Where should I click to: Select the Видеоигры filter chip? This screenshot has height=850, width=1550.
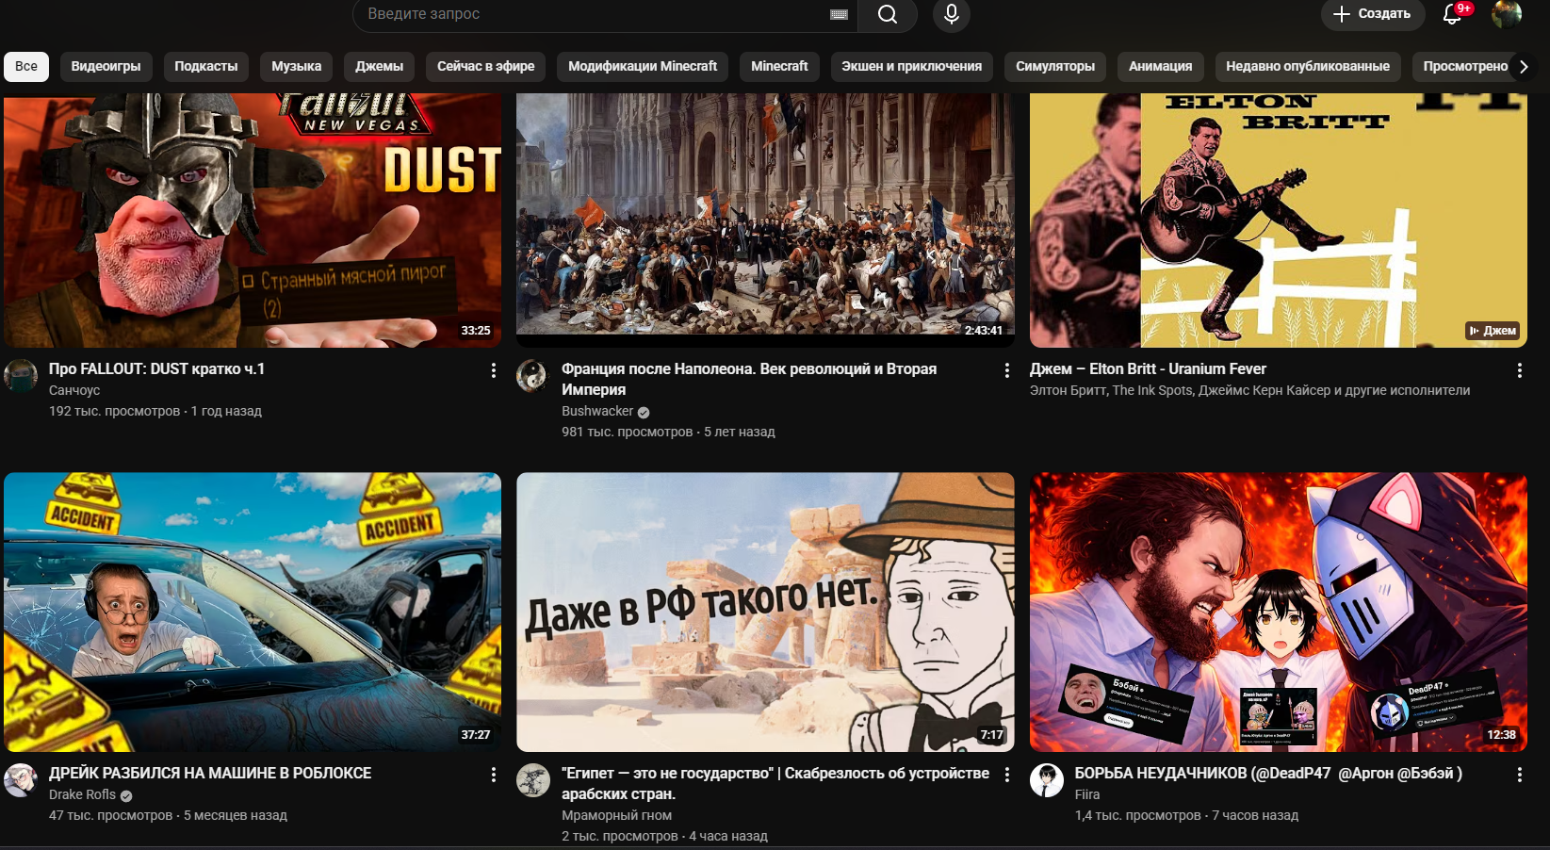pos(106,66)
